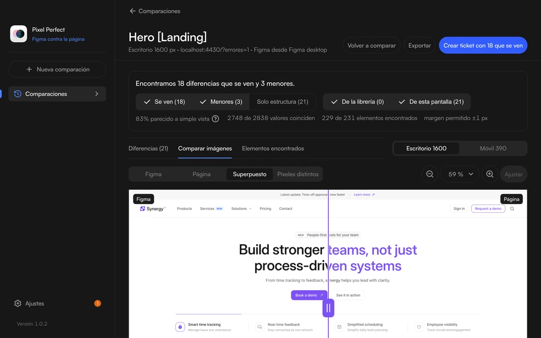541x338 pixels.
Task: Open the Ajustes gear icon
Action: click(x=18, y=303)
